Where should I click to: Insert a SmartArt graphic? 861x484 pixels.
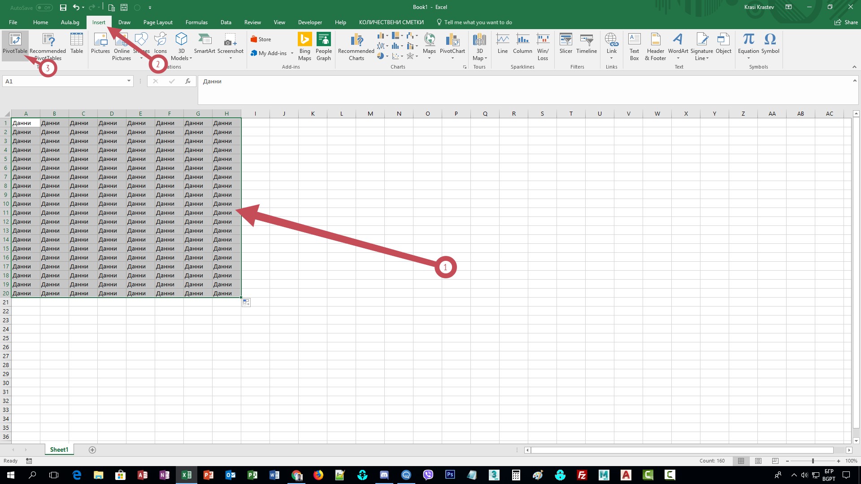coord(204,45)
